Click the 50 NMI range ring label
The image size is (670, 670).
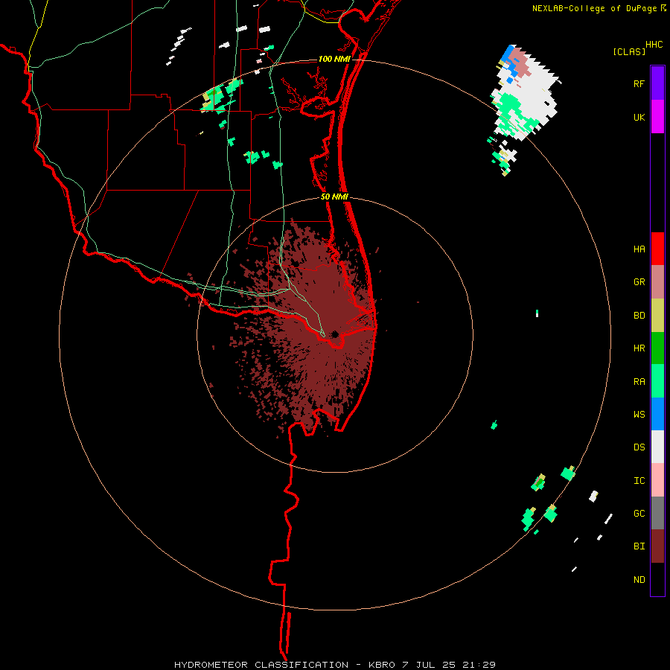point(334,197)
